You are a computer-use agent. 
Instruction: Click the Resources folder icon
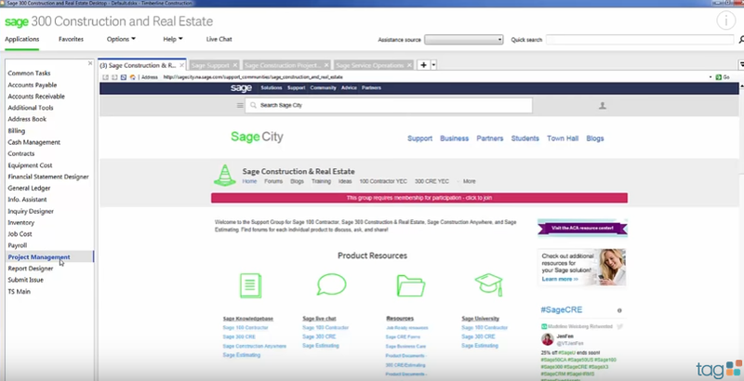pyautogui.click(x=410, y=285)
